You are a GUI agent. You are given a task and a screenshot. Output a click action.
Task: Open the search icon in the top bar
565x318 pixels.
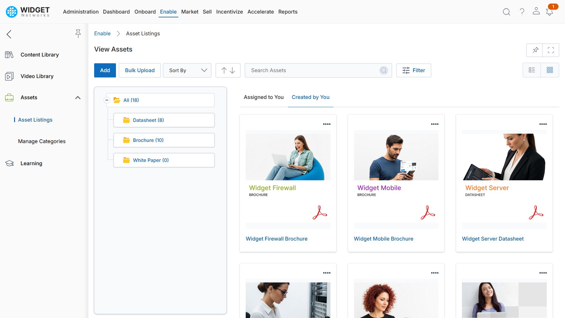(506, 12)
